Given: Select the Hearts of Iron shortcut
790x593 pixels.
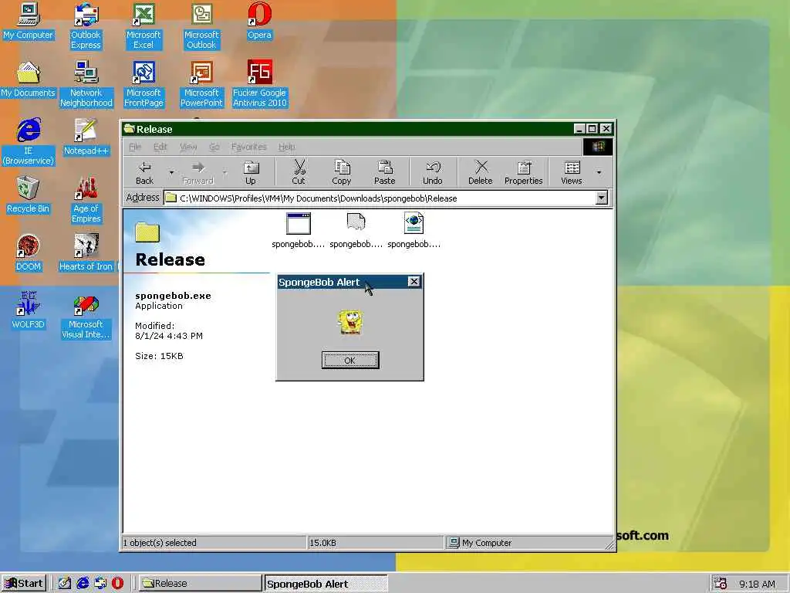Looking at the screenshot, I should pyautogui.click(x=86, y=253).
